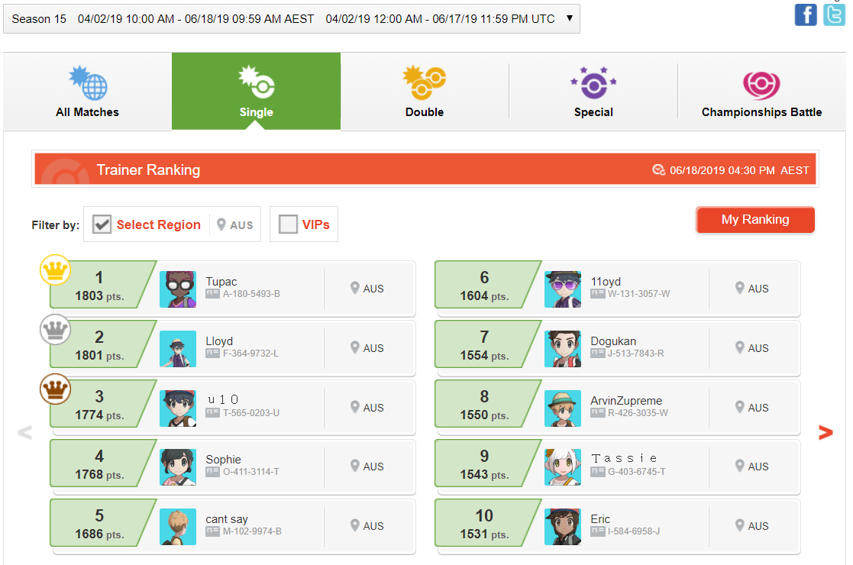Toggle the Select Region checkbox
The width and height of the screenshot is (853, 565).
pyautogui.click(x=102, y=224)
